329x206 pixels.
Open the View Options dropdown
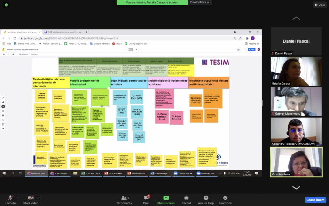200,2
